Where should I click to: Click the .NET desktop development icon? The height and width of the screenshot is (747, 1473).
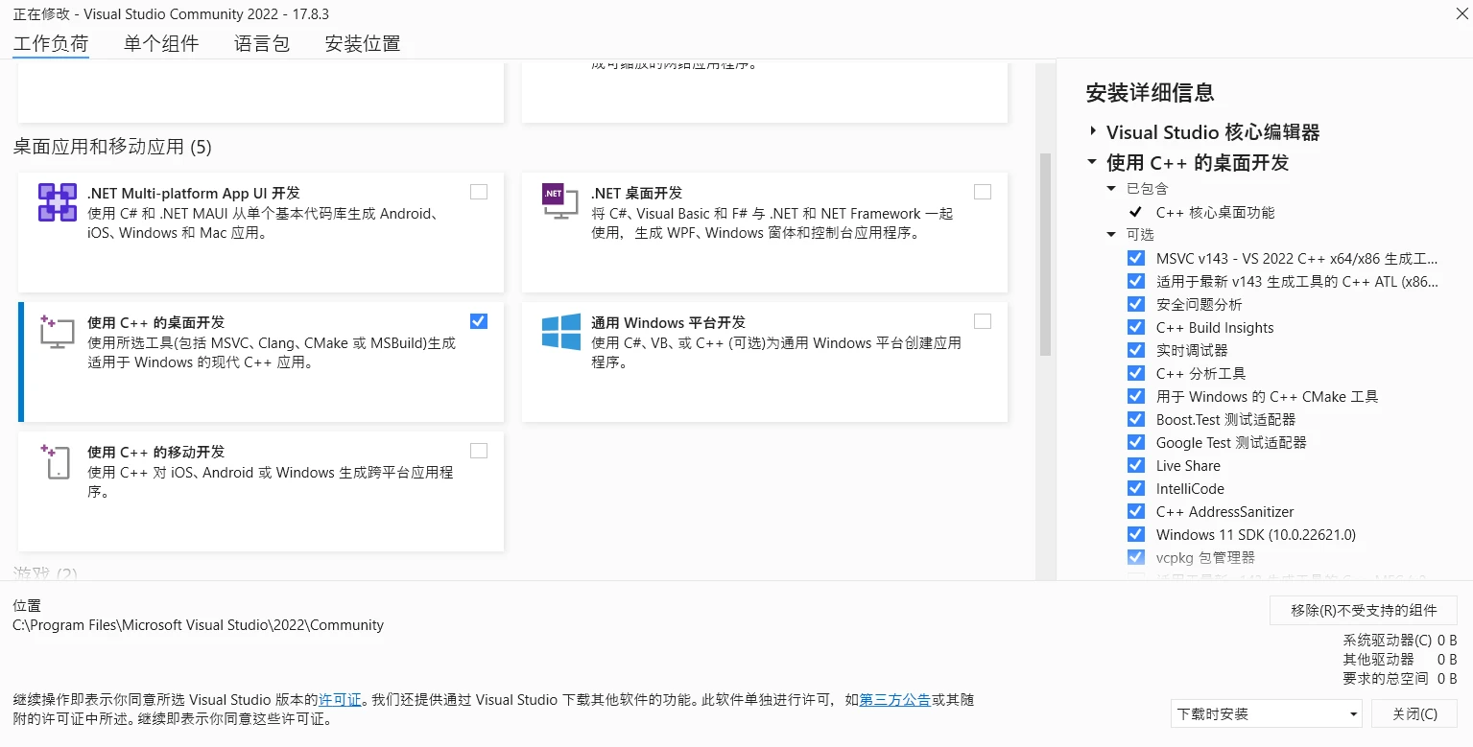pyautogui.click(x=560, y=200)
